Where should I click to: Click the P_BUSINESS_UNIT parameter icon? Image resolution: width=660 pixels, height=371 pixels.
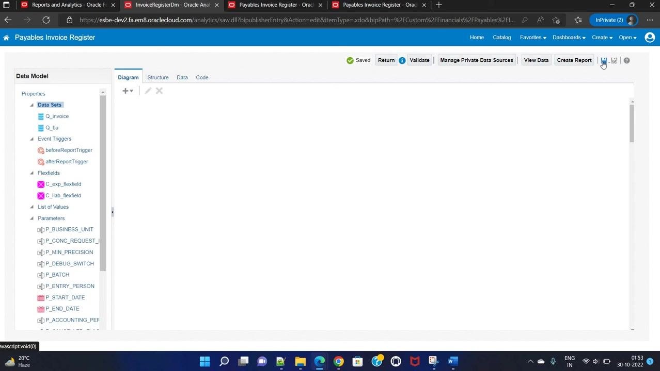click(x=41, y=230)
